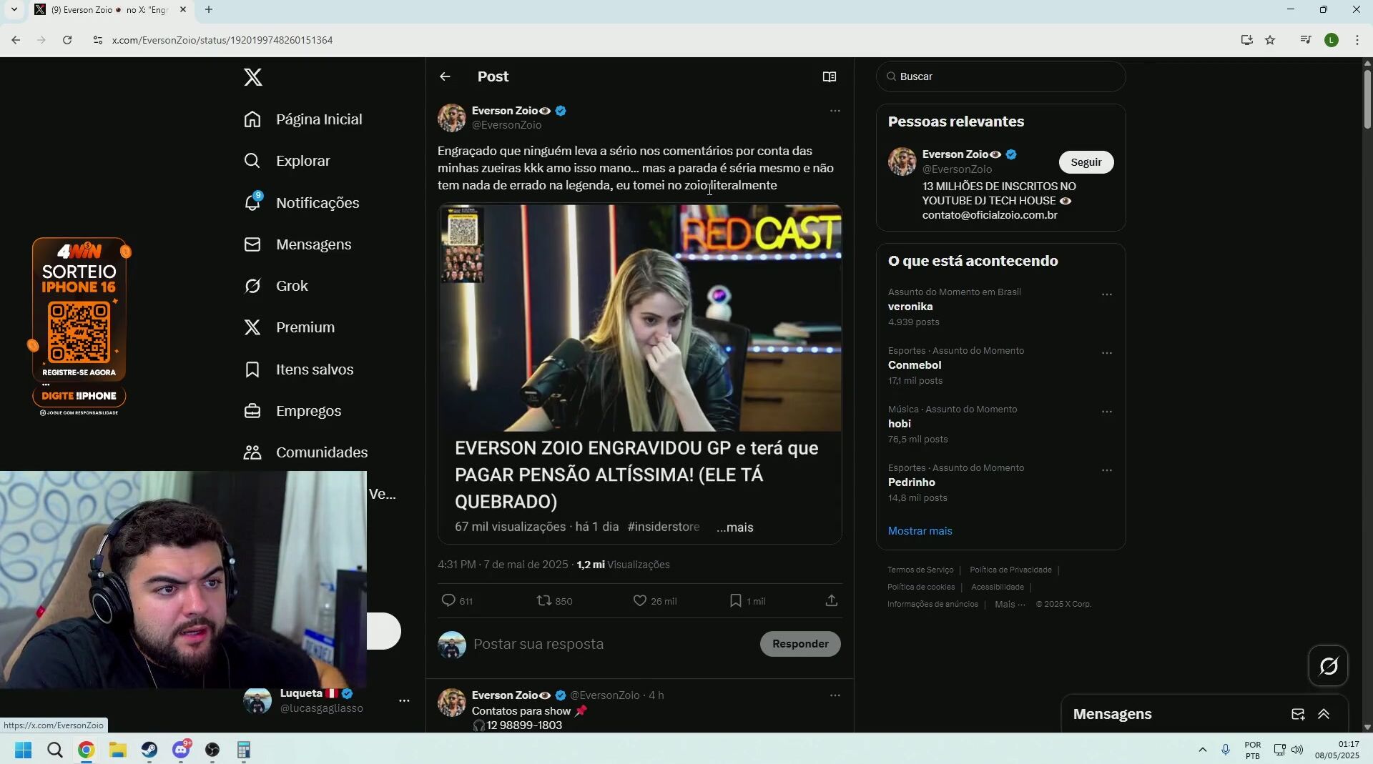Open Windows search on the taskbar
The image size is (1373, 764).
[x=55, y=750]
